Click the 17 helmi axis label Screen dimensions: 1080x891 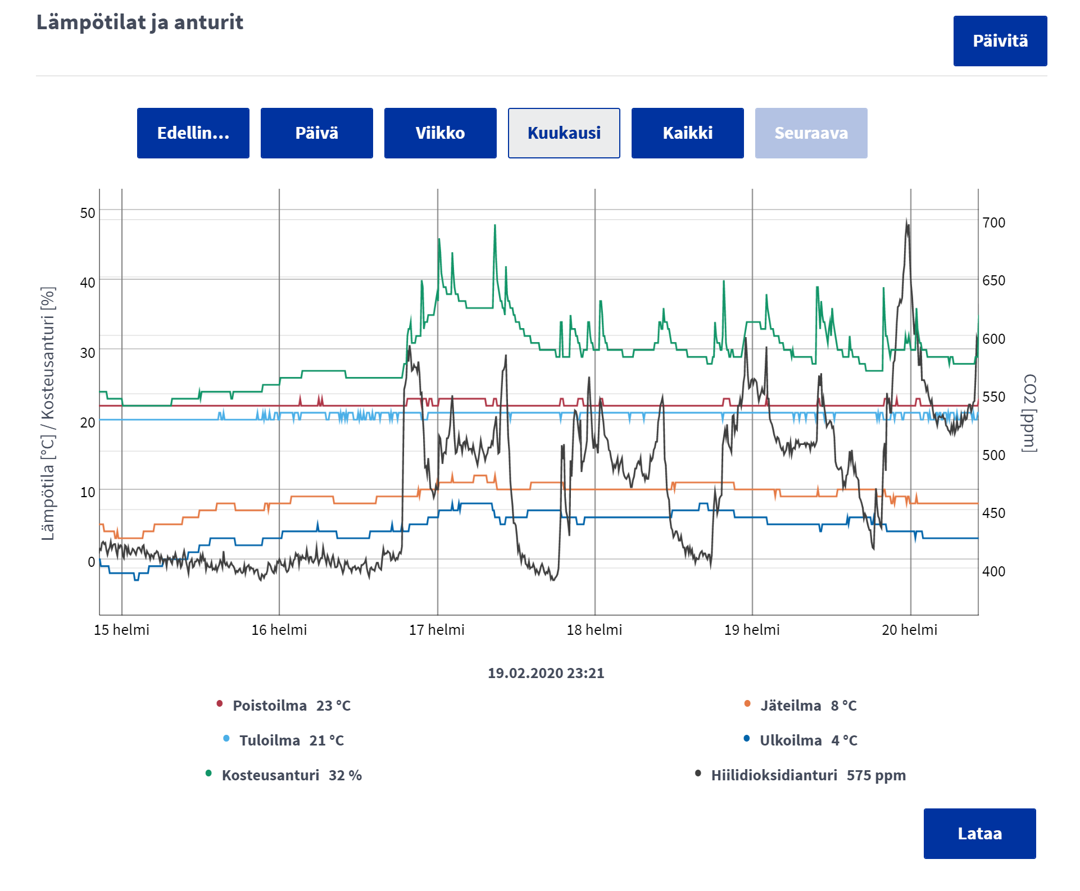point(437,630)
